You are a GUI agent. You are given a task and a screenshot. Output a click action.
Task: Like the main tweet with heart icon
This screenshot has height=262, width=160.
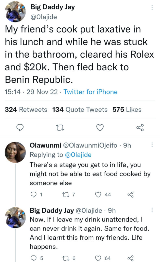[101, 127]
